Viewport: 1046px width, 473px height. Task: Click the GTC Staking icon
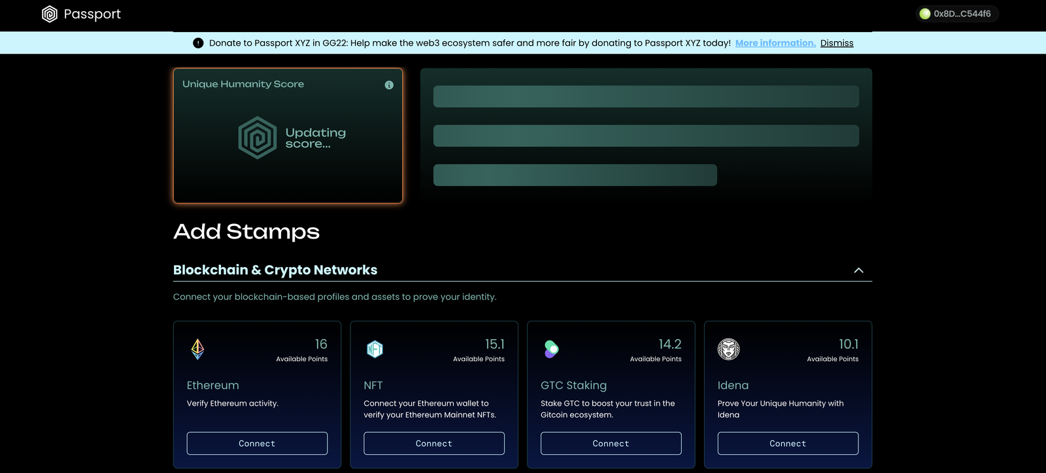[x=552, y=349]
